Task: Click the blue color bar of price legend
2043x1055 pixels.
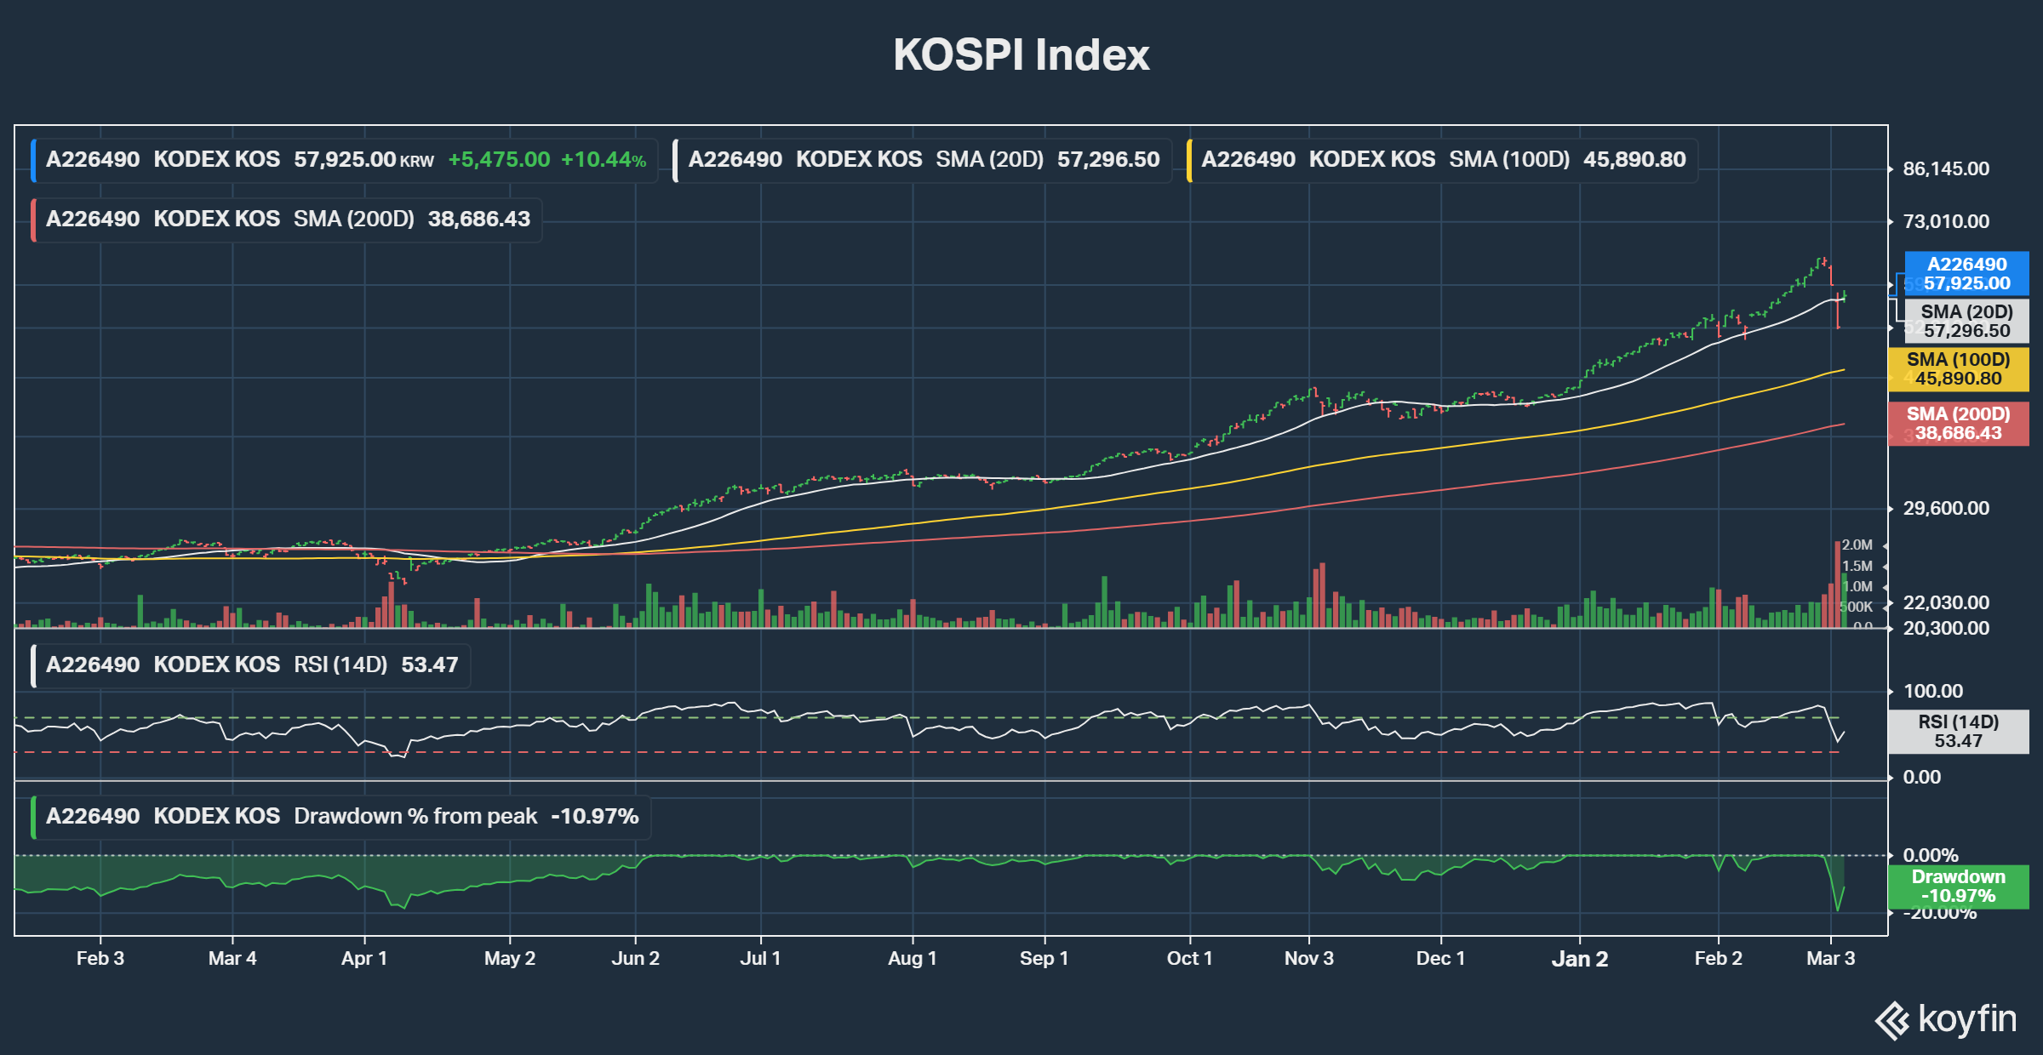Action: coord(33,160)
